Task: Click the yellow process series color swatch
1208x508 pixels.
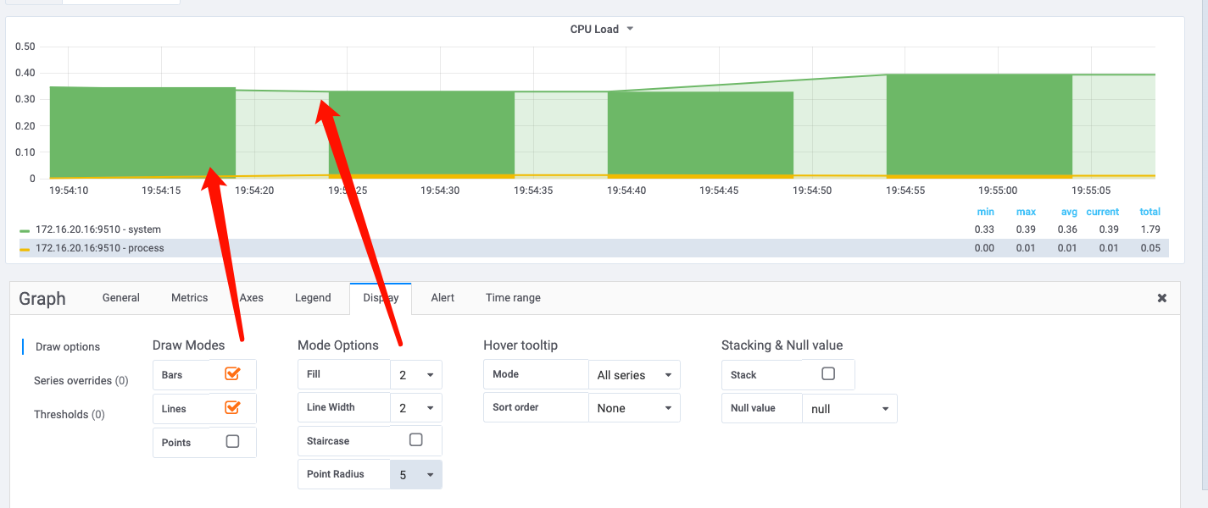Action: (x=25, y=249)
